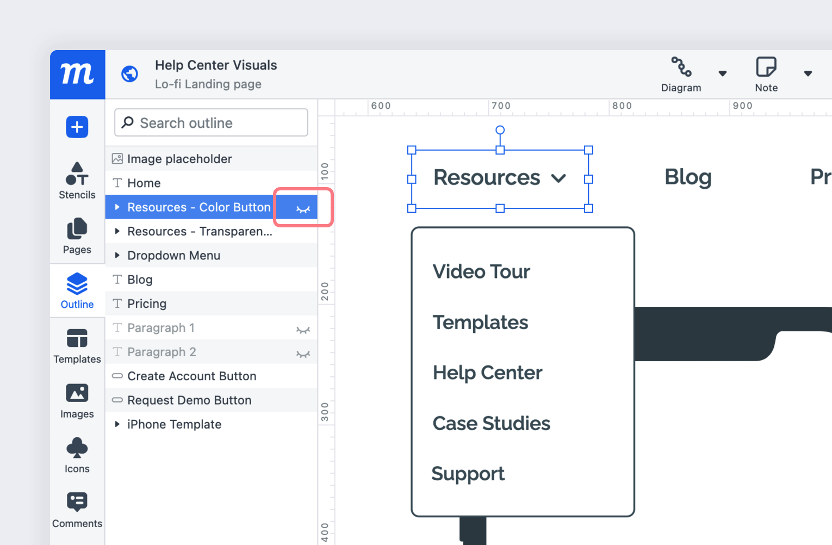Click the magnifier icon in search outline

pos(127,122)
